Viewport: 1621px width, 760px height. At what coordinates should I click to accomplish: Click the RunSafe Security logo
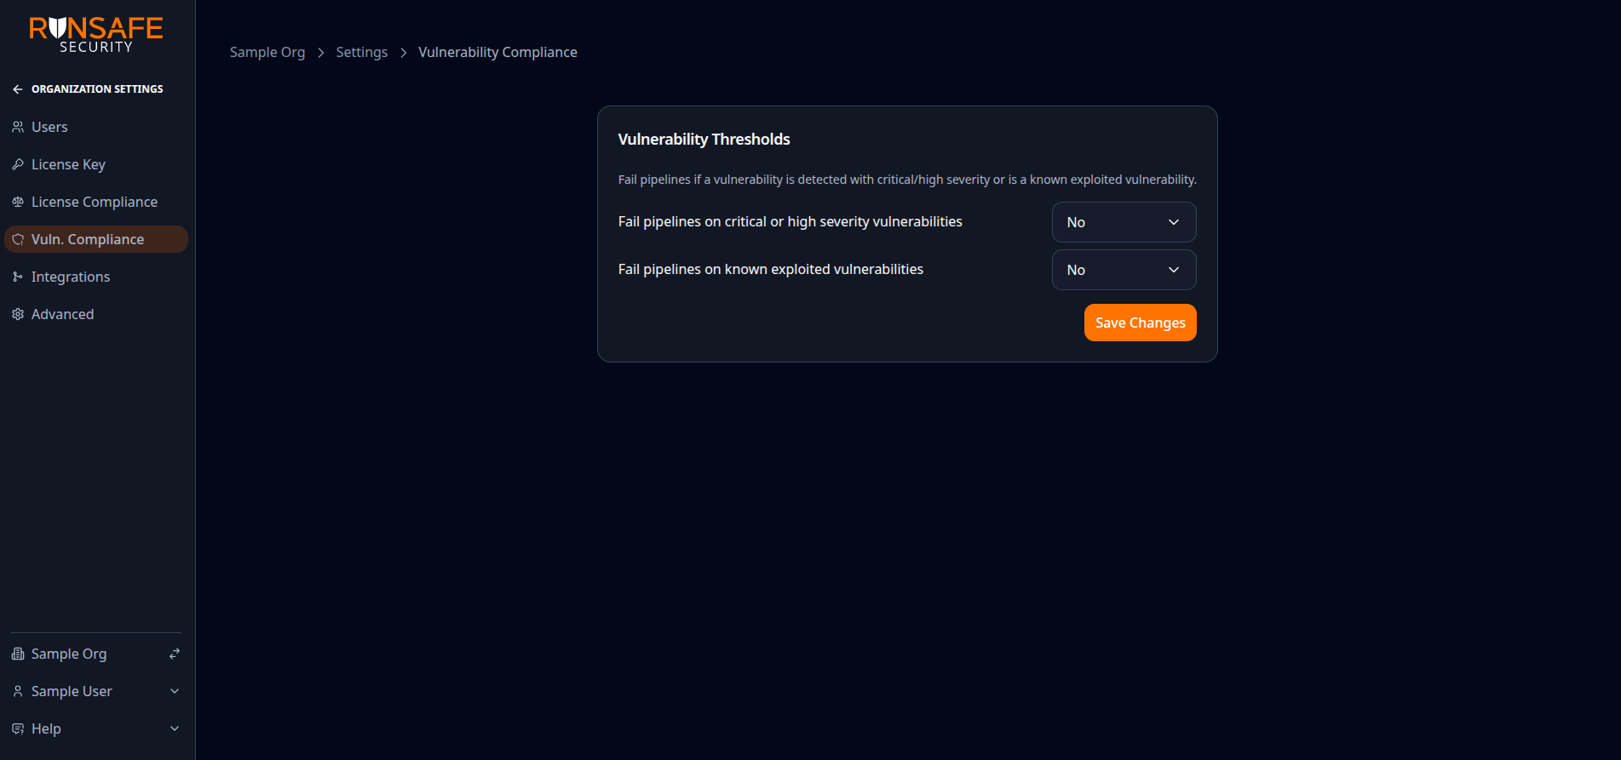point(94,33)
